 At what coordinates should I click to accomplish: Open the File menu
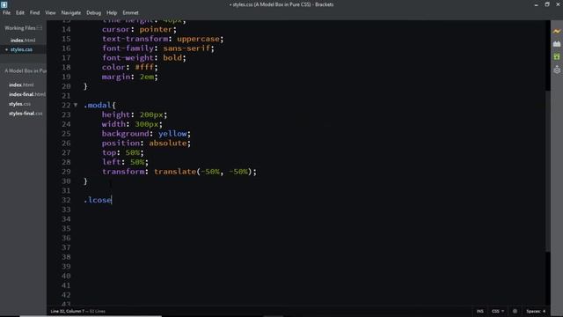click(x=6, y=12)
